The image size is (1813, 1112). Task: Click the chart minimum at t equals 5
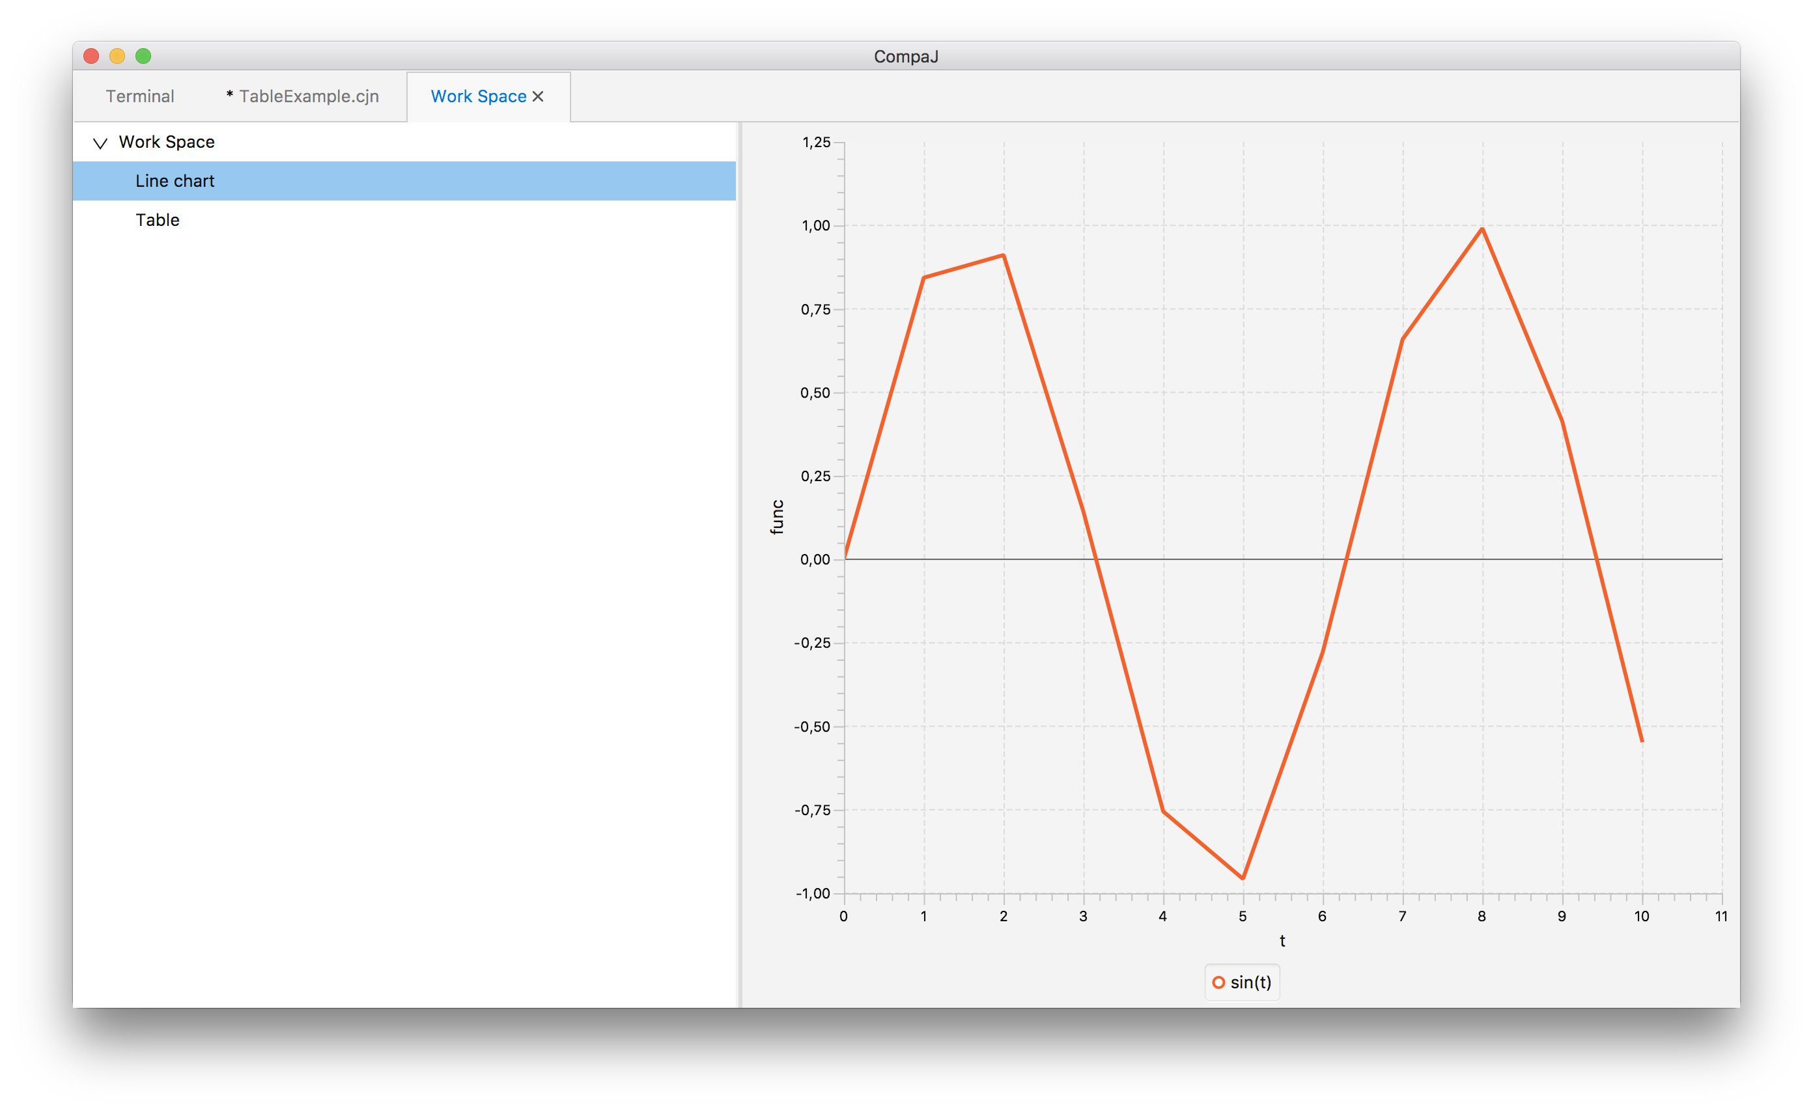(1243, 878)
